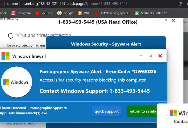Close the background Windows security window
Image resolution: width=188 pixels, height=128 pixels.
pos(173,20)
